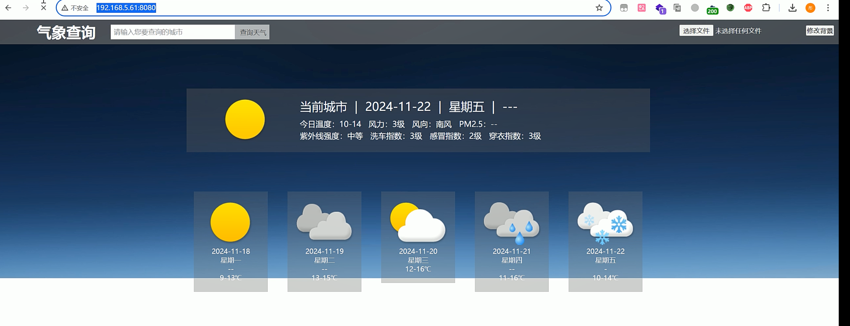Image resolution: width=850 pixels, height=326 pixels.
Task: Stop loading the page
Action: [x=44, y=8]
